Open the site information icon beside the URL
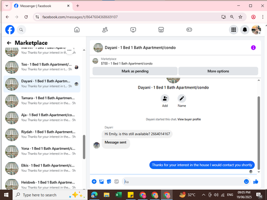 pyautogui.click(x=37, y=17)
